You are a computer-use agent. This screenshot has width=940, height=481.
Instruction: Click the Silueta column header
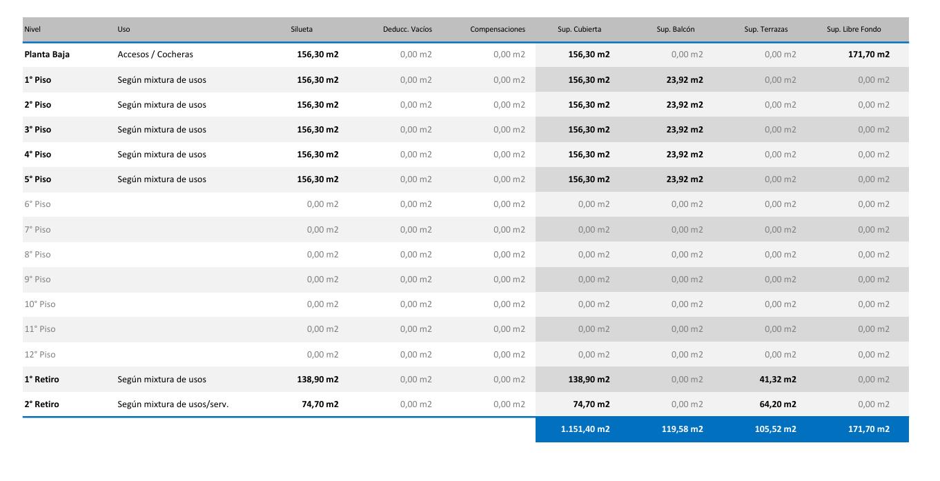[x=302, y=30]
